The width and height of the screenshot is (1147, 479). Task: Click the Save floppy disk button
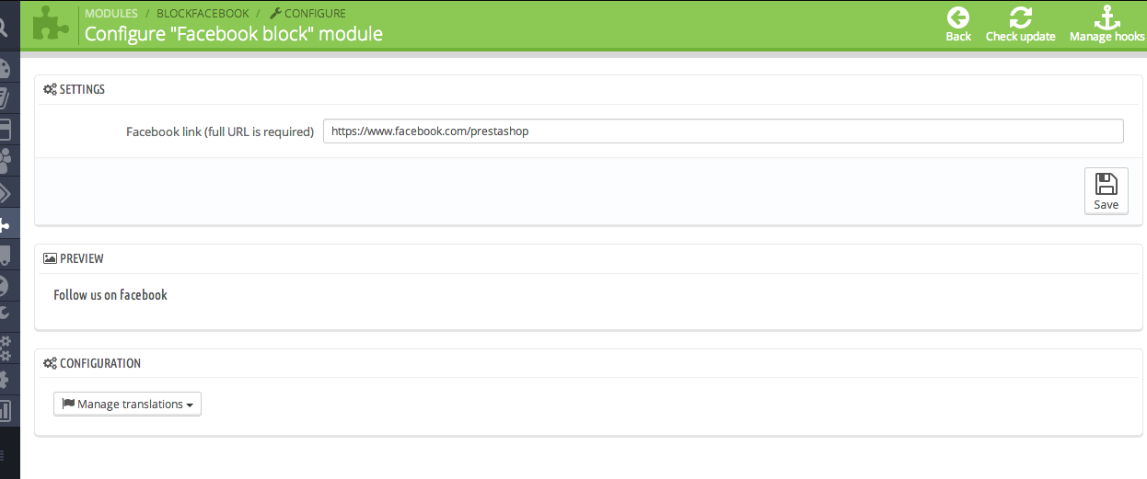[1106, 191]
